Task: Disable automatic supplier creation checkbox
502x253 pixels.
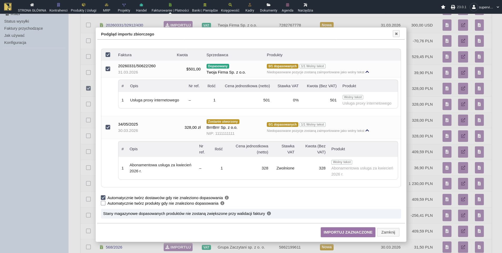Action: [103, 198]
